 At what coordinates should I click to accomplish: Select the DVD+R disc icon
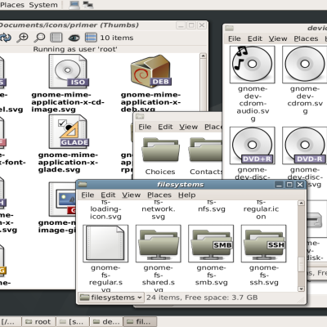252,146
